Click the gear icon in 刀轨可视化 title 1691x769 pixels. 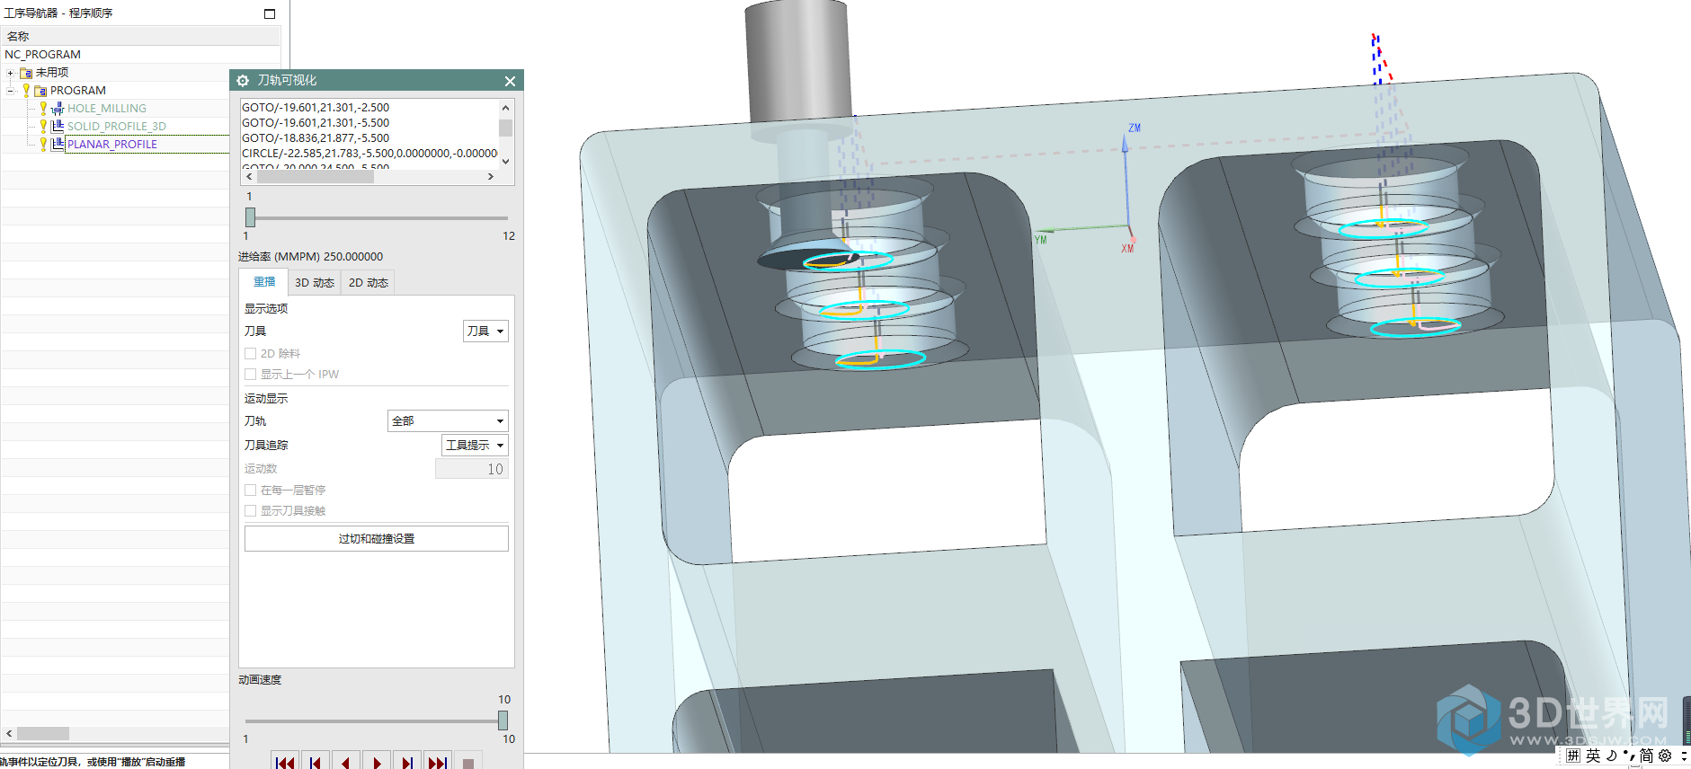[243, 81]
